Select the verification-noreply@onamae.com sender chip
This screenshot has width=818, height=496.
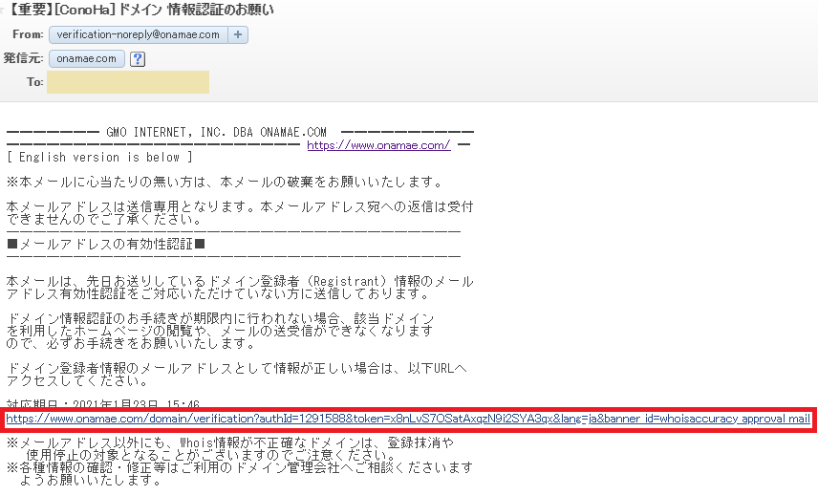pos(139,35)
